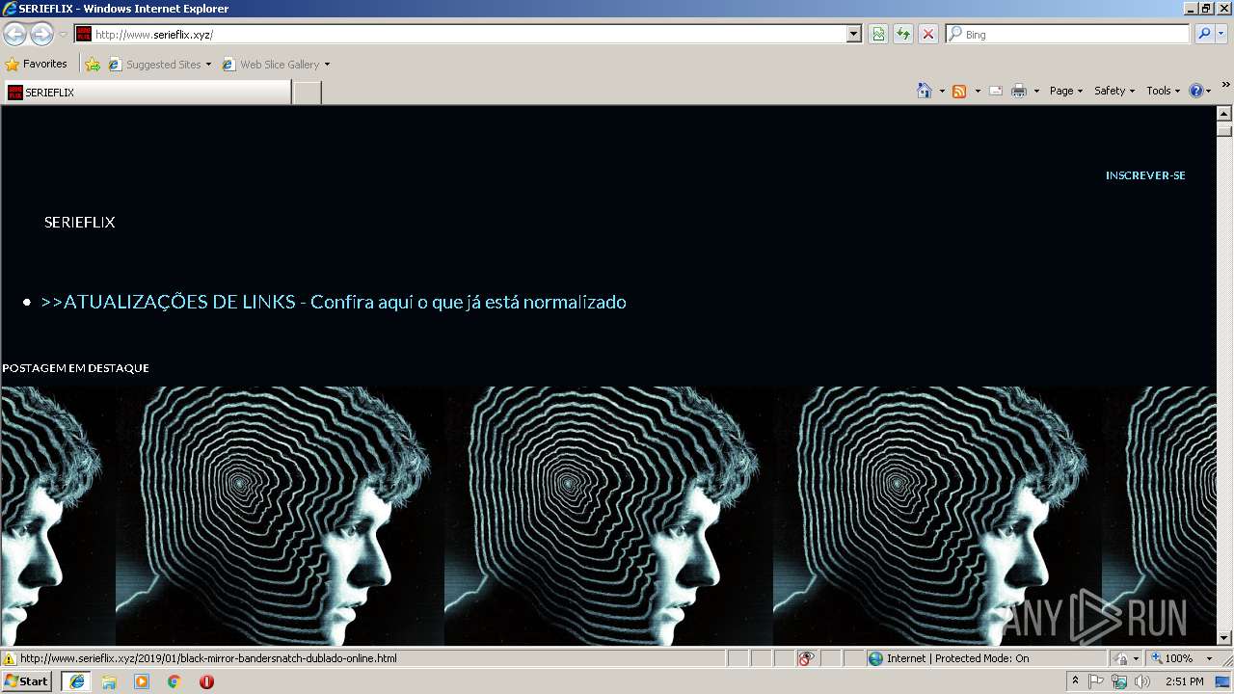Open Web Slice Gallery dropdown
This screenshot has height=694, width=1234.
tap(276, 65)
